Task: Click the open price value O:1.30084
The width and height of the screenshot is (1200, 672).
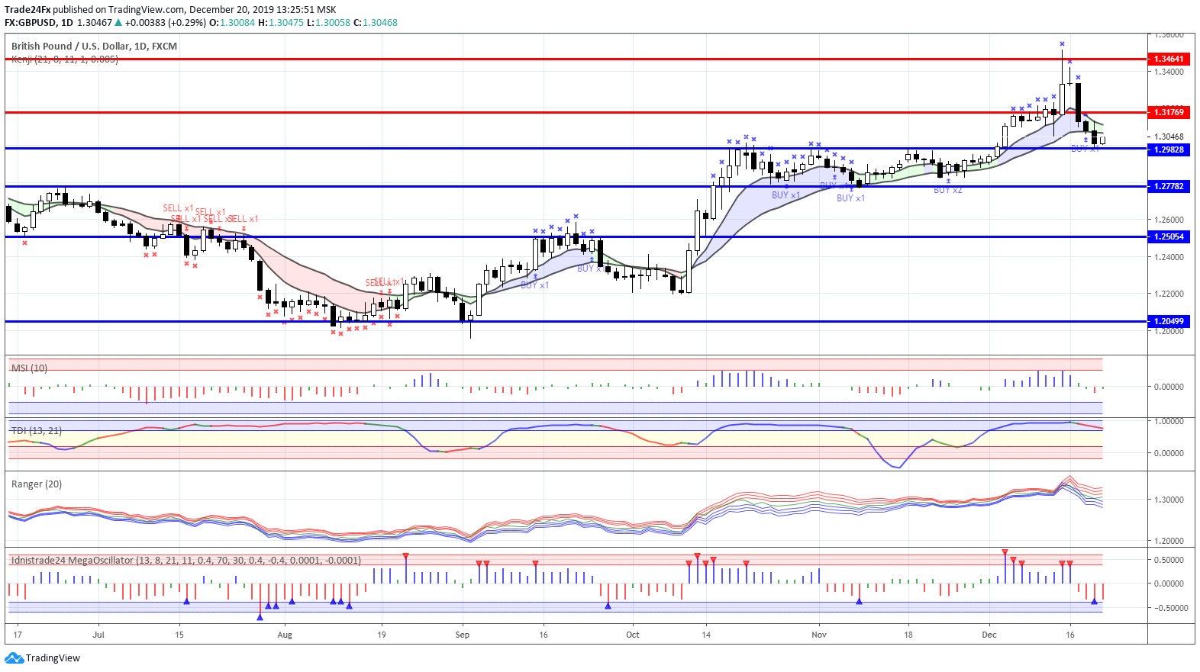Action: click(232, 23)
